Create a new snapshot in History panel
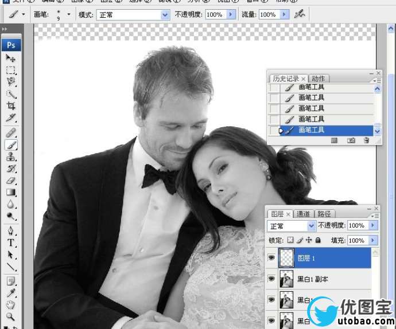The width and height of the screenshot is (396, 329). (x=351, y=140)
